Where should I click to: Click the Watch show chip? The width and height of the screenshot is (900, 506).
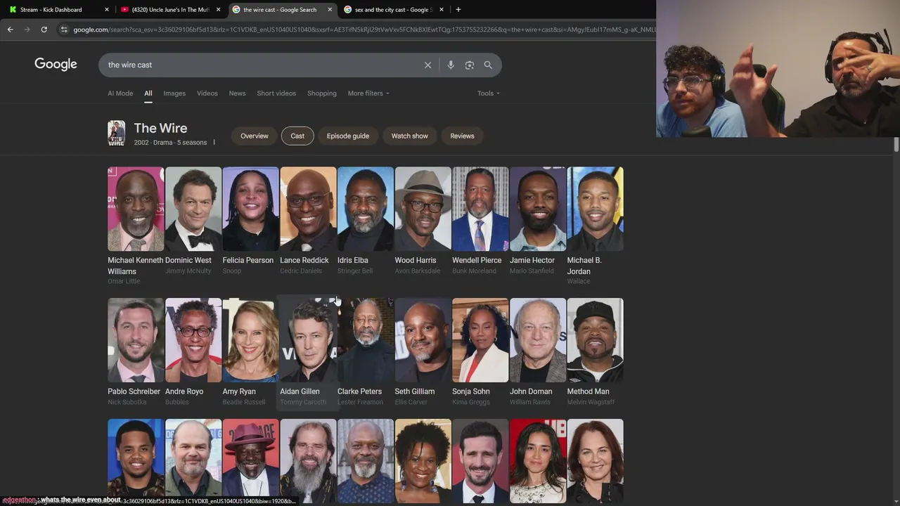click(x=410, y=136)
